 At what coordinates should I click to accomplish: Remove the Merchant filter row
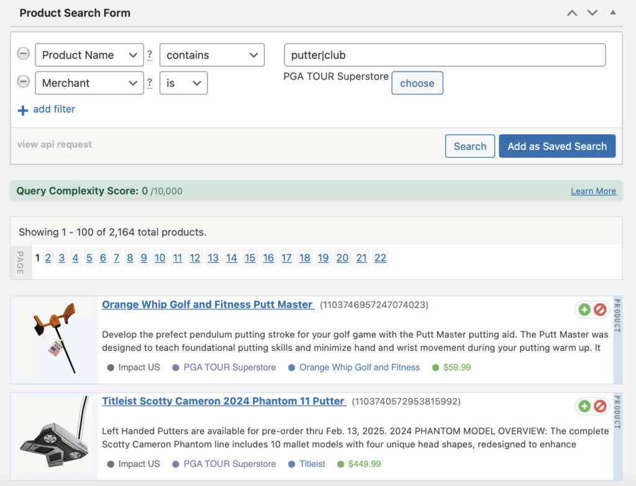pyautogui.click(x=23, y=82)
